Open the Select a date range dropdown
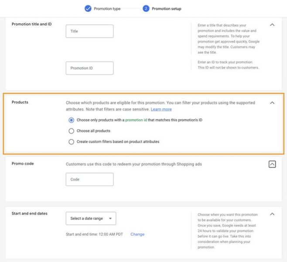Screen dimensions: 287x262 coord(90,218)
